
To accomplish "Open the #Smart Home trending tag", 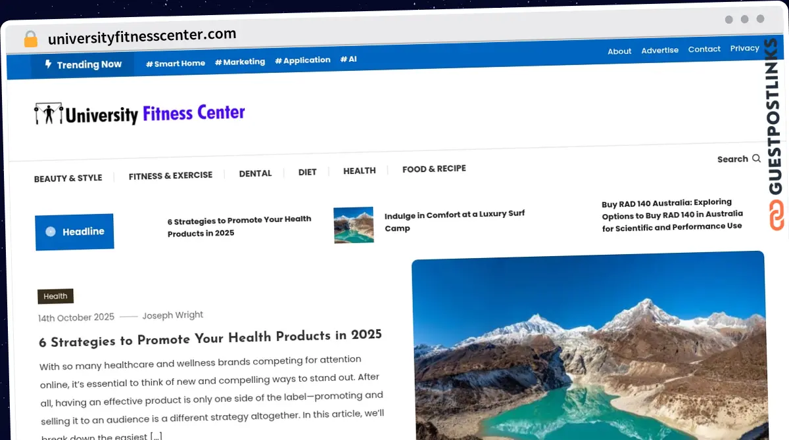I will (x=176, y=63).
